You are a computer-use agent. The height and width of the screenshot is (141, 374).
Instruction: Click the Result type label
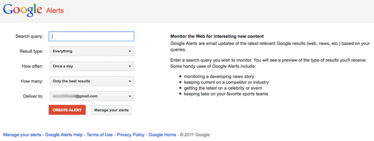tap(31, 51)
